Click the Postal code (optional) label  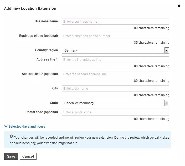tap(42, 112)
